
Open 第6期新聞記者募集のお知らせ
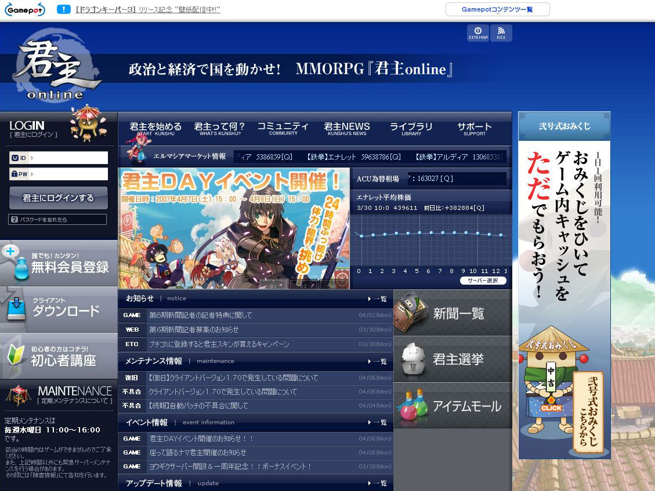click(x=194, y=329)
